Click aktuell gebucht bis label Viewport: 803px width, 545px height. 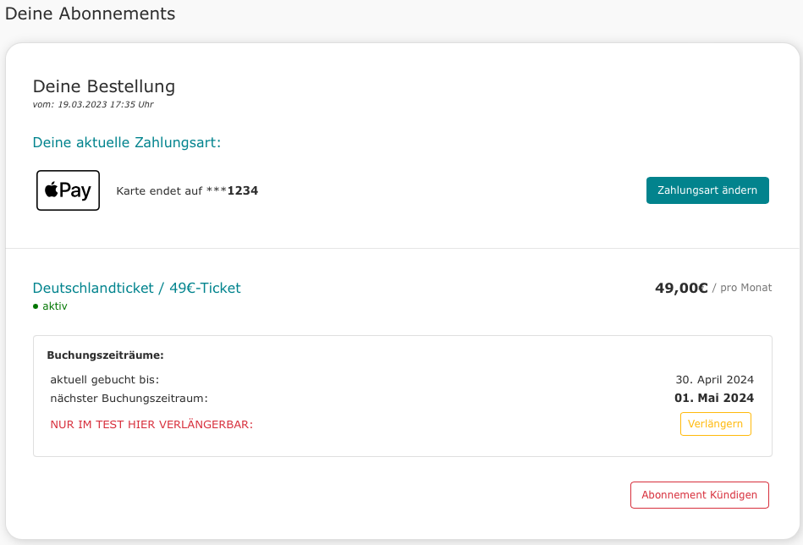[105, 379]
